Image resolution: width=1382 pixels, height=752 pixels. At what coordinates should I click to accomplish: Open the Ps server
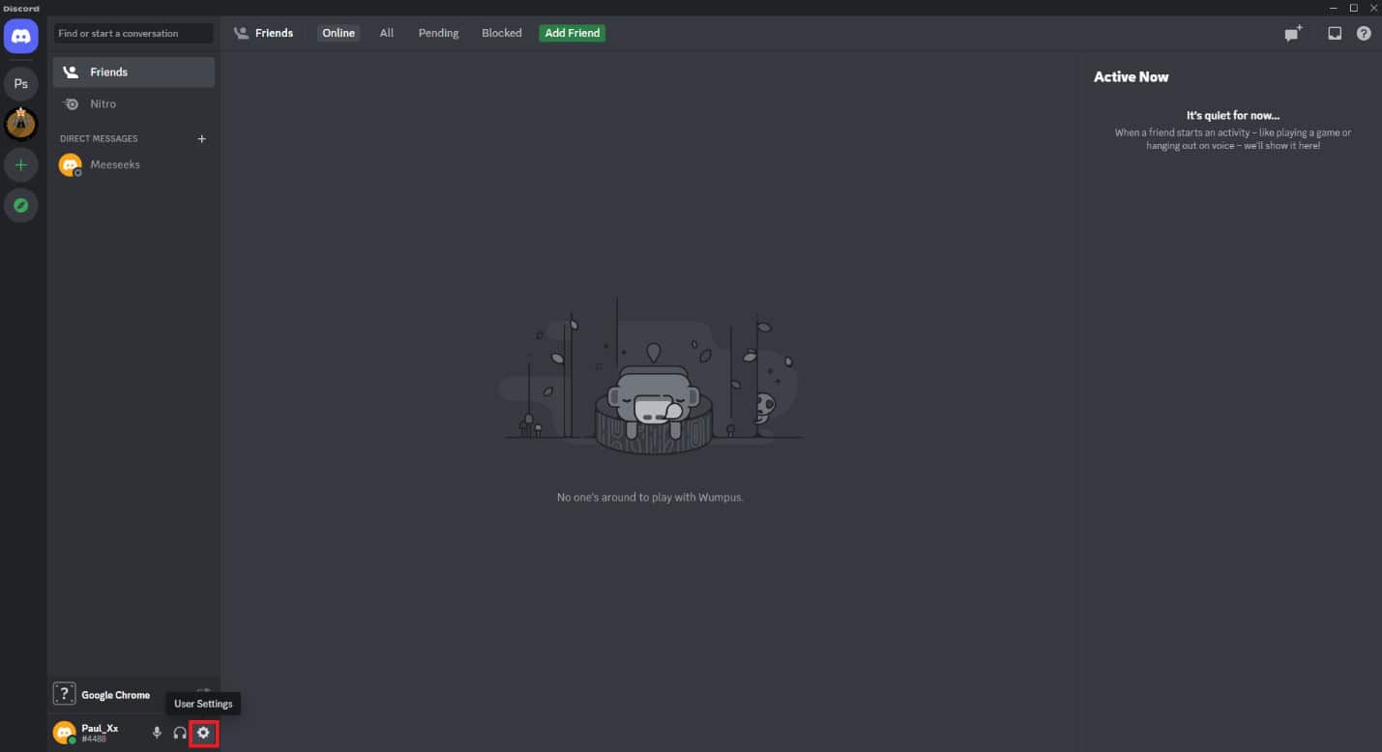point(21,84)
